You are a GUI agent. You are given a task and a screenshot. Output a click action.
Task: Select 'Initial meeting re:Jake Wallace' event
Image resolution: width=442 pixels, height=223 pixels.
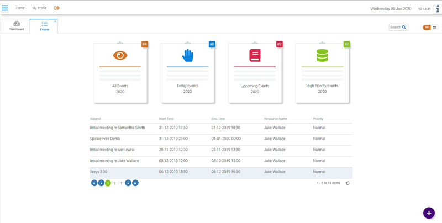point(114,161)
